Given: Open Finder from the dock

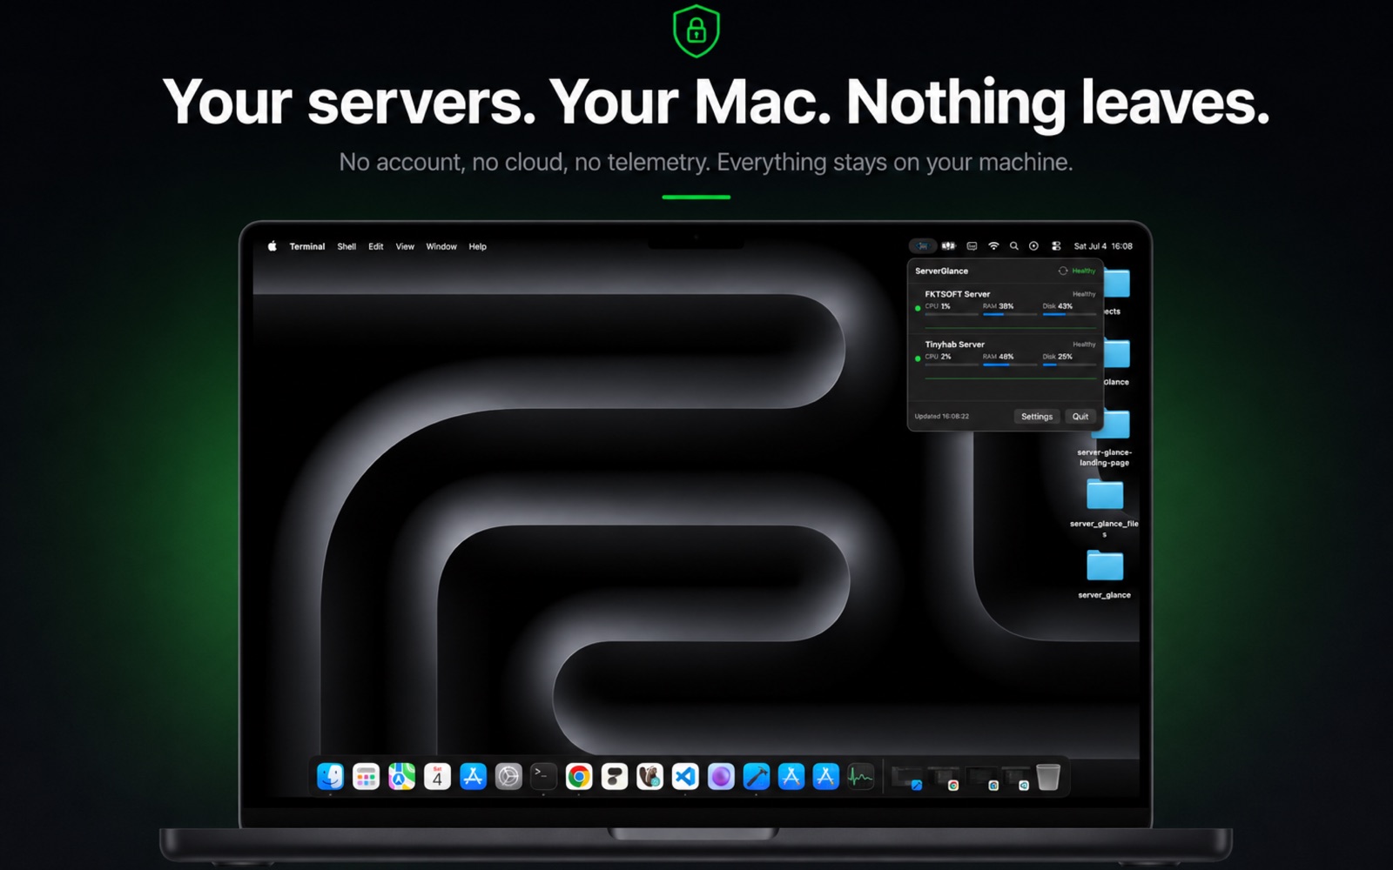Looking at the screenshot, I should click(x=330, y=776).
